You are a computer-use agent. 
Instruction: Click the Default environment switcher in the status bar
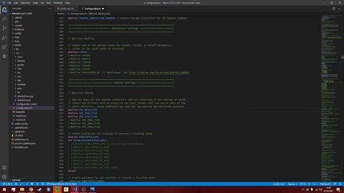click(x=62, y=184)
